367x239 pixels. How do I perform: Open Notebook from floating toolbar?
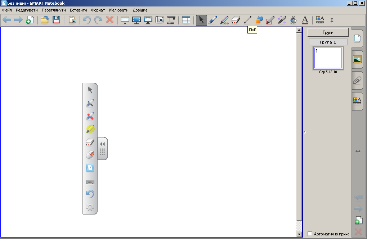click(x=90, y=168)
